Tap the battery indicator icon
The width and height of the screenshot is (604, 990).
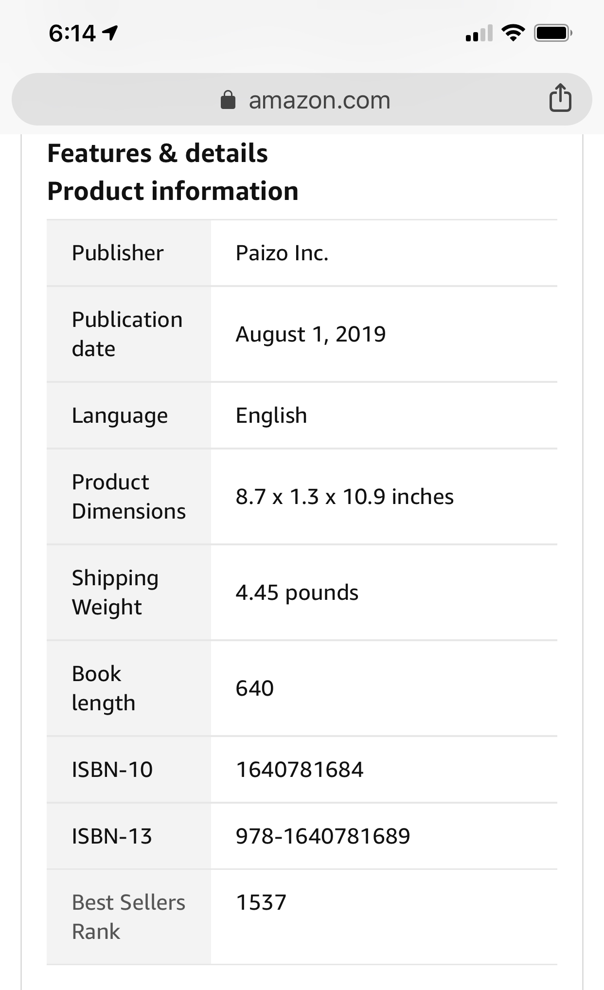tap(553, 33)
